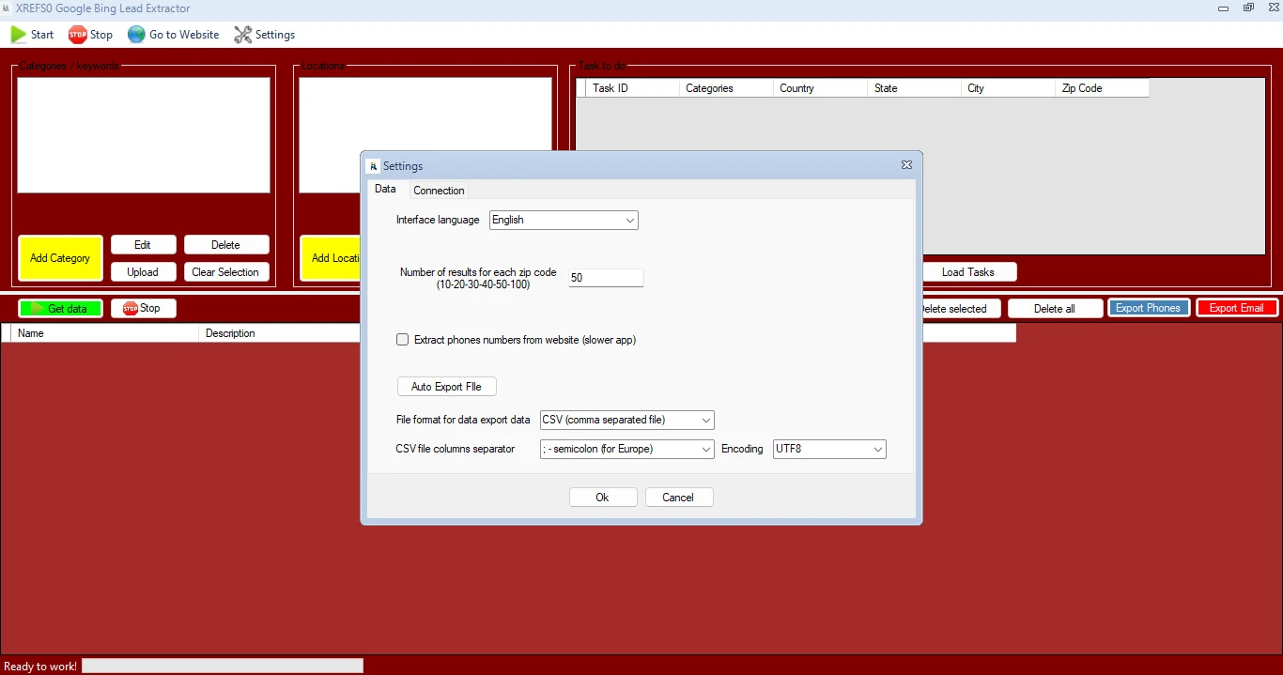Image resolution: width=1283 pixels, height=675 pixels.
Task: Click blue Export Phones button
Action: click(x=1149, y=308)
